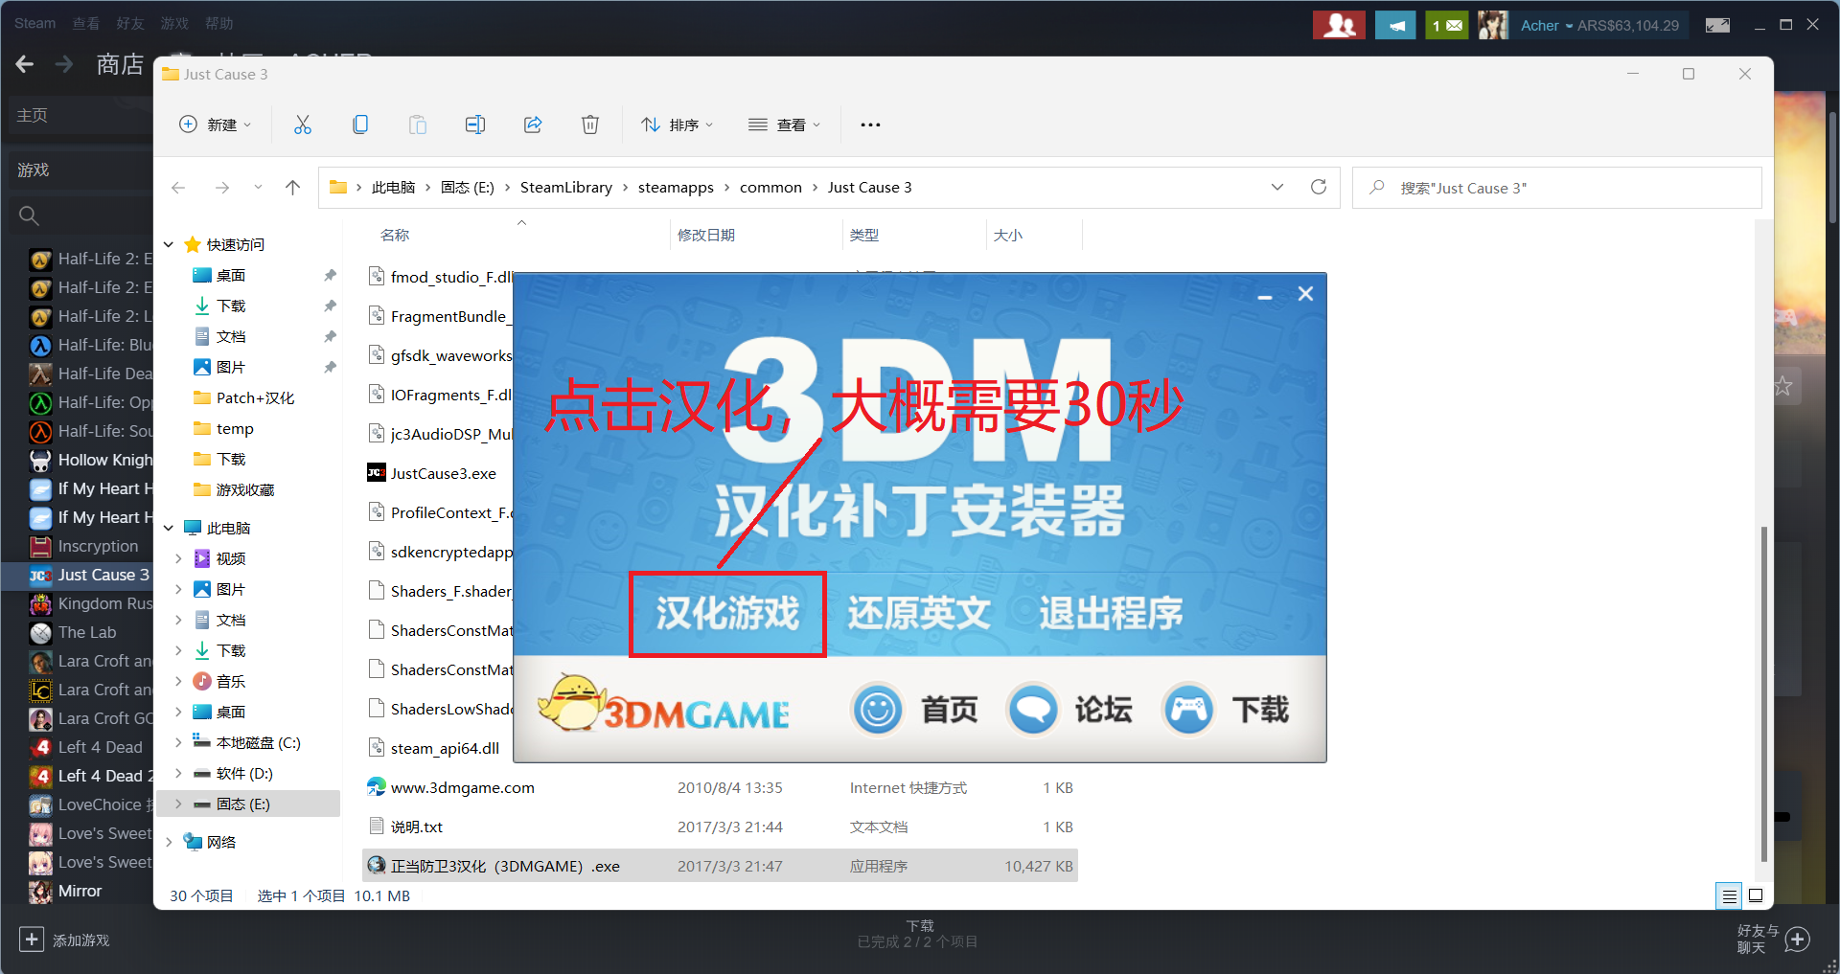Screen dimensions: 1840x974
Task: Click 主页 home in Steam library
Action: coord(33,115)
